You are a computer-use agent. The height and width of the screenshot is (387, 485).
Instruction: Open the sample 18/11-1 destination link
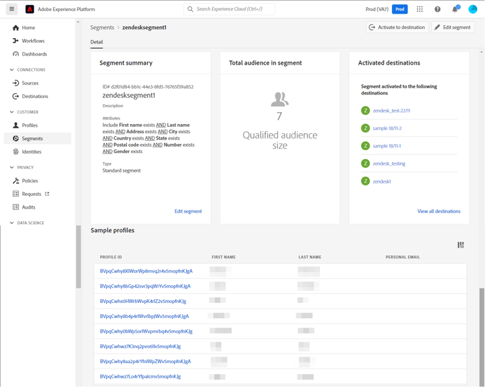(387, 146)
